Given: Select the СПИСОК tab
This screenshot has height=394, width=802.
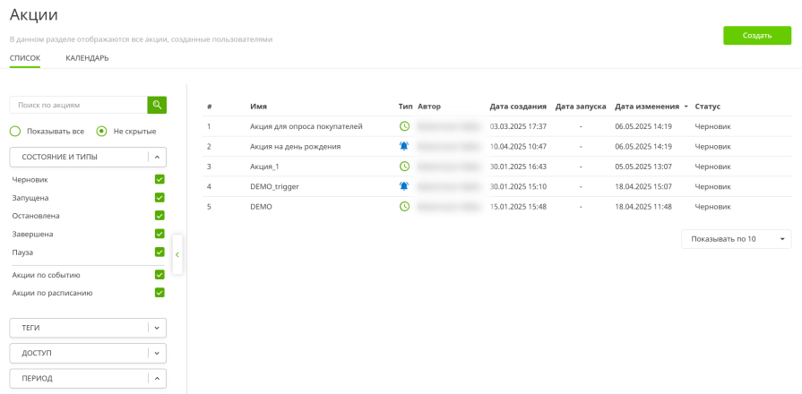Looking at the screenshot, I should click(x=25, y=58).
